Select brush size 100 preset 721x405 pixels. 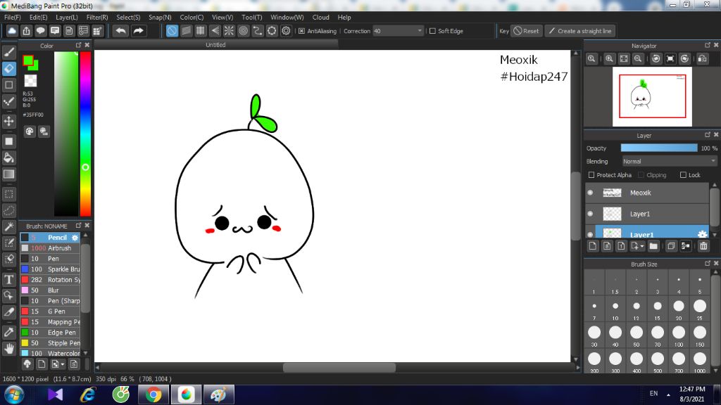[x=679, y=335]
